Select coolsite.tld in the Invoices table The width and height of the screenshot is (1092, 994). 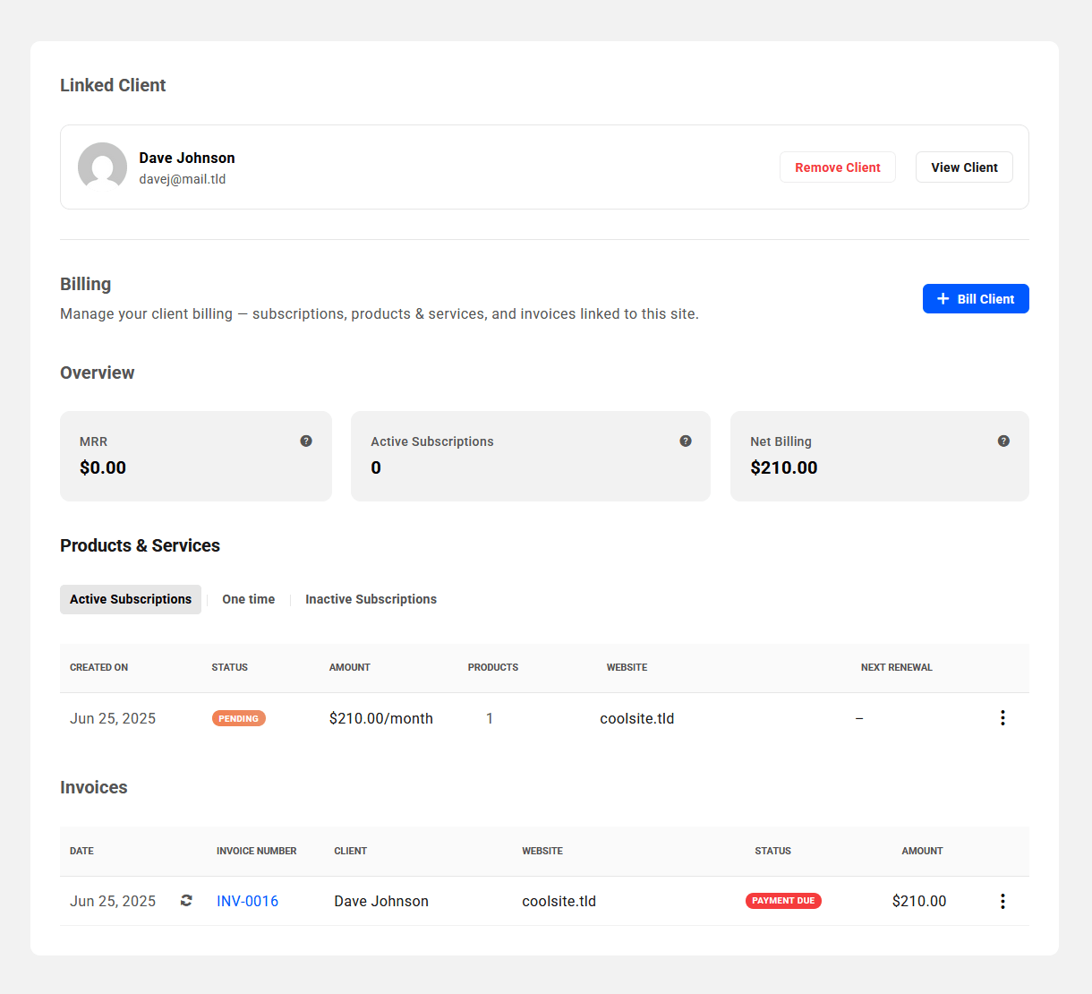tap(559, 901)
